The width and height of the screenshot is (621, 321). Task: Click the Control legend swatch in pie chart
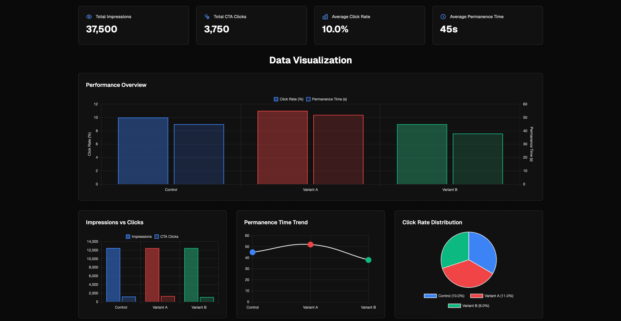[430, 296]
